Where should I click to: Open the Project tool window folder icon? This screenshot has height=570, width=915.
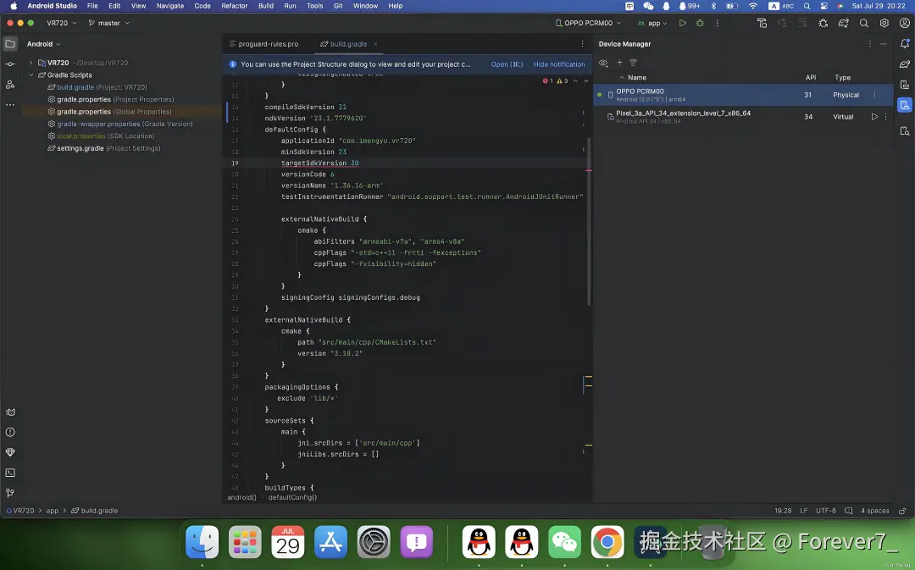coord(10,44)
